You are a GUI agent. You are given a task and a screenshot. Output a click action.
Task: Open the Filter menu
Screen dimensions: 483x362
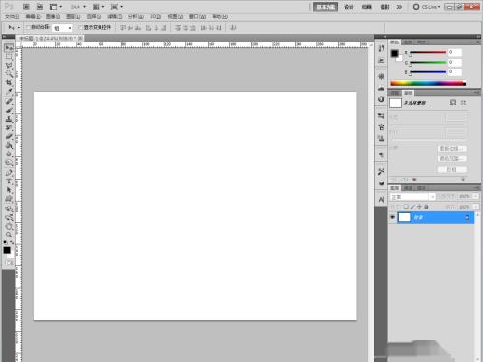[x=115, y=16]
